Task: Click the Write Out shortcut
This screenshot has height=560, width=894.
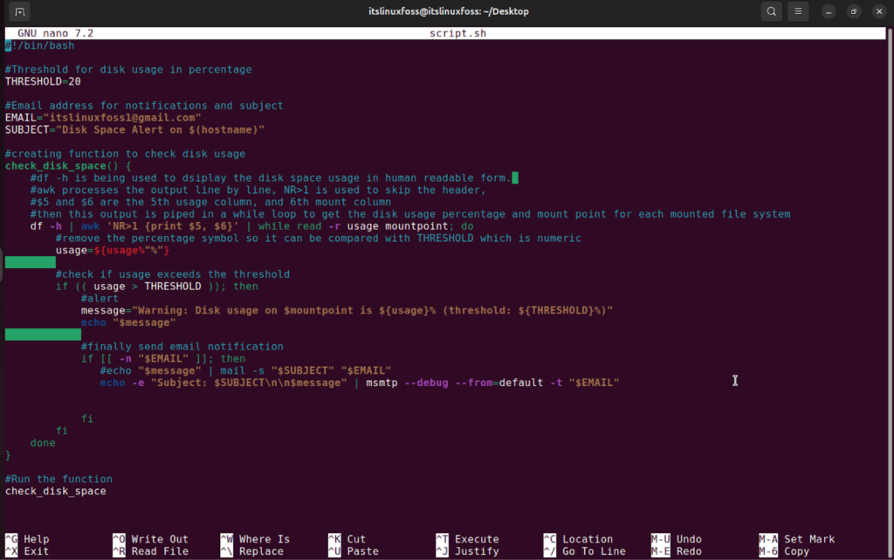Action: [150, 539]
